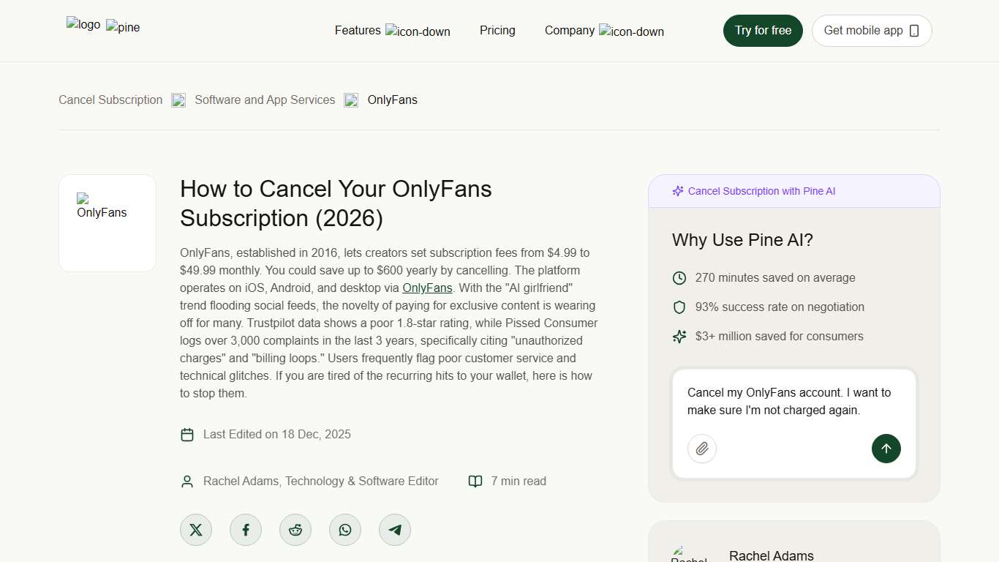The image size is (999, 562).
Task: Share article via WhatsApp
Action: [344, 529]
